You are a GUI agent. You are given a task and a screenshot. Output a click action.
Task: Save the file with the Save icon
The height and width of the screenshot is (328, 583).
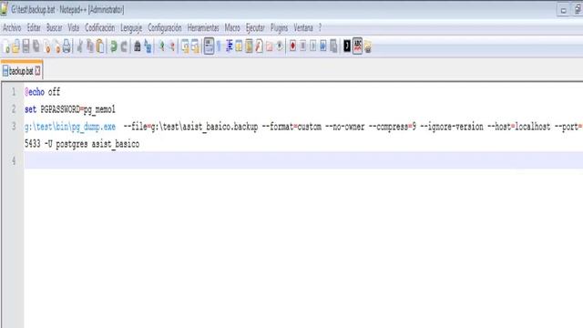26,46
